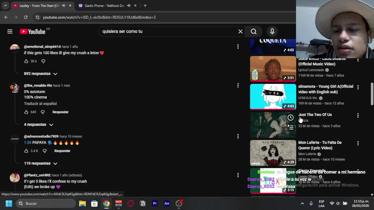Open Juice WRLD Lucid Dreams thumbnail
Image resolution: width=374 pixels, height=210 pixels.
(273, 69)
